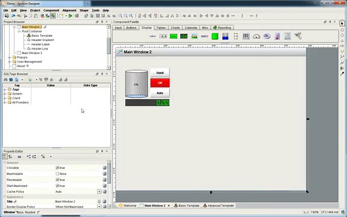Expand the Popups folder in Project Browser
Viewport: 347px width, 217px height.
coord(10,57)
